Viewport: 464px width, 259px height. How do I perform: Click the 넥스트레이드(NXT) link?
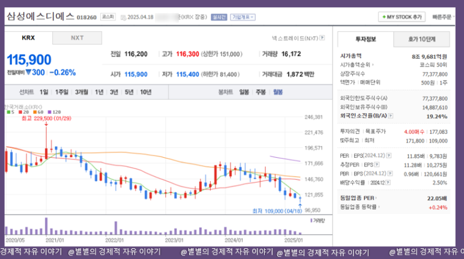[295, 38]
